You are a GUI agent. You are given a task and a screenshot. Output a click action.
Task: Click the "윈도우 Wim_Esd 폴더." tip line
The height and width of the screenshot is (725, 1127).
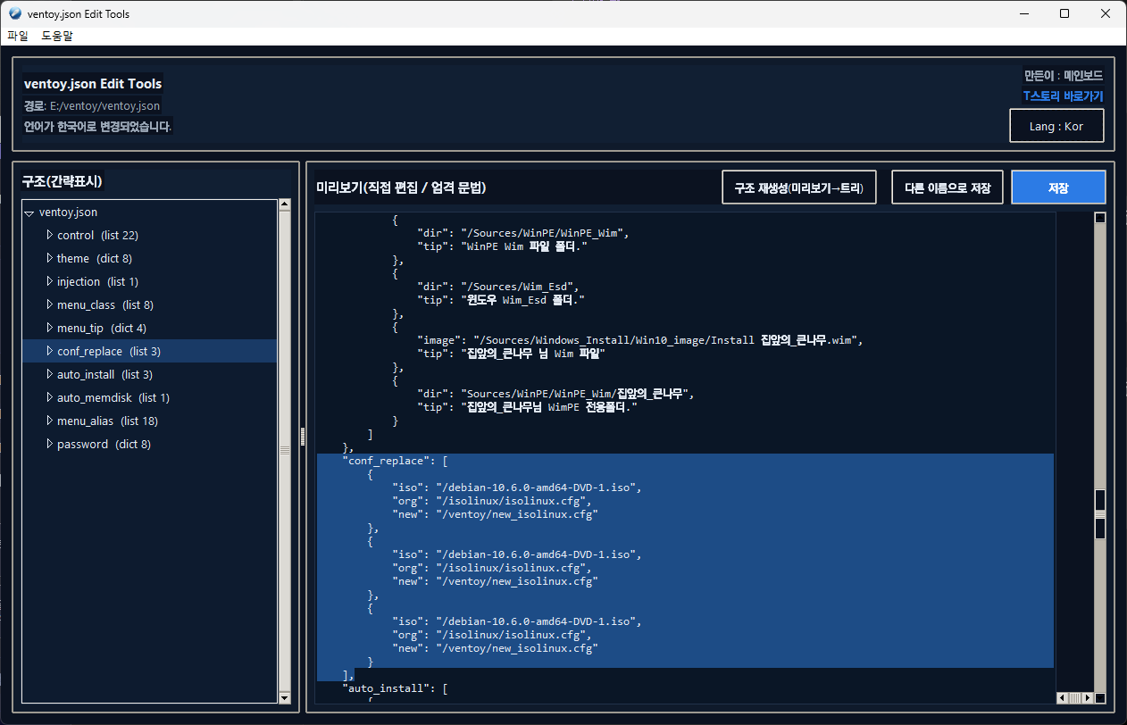pyautogui.click(x=501, y=300)
